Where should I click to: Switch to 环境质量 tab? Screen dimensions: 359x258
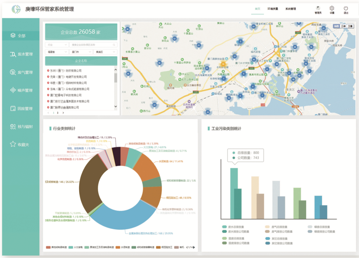[x=273, y=9]
